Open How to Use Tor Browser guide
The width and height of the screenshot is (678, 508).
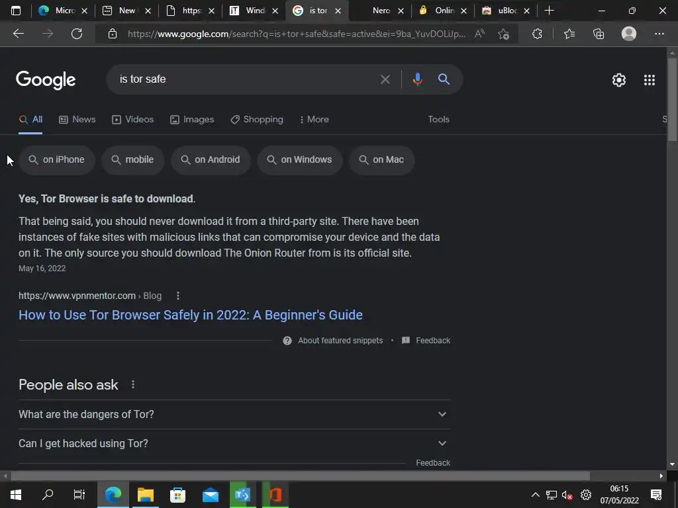[190, 315]
